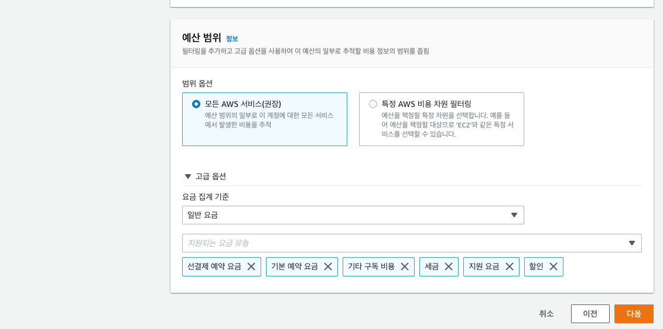The image size is (663, 329).
Task: Click the 지원 요금 tag text
Action: [484, 266]
